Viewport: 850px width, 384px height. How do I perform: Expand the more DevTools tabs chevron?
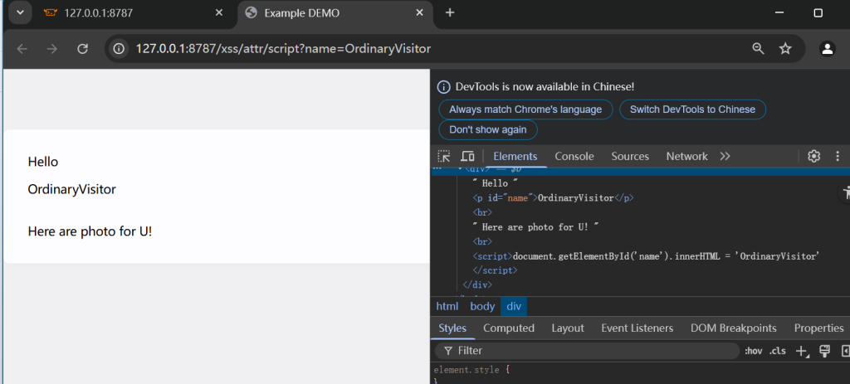(725, 156)
